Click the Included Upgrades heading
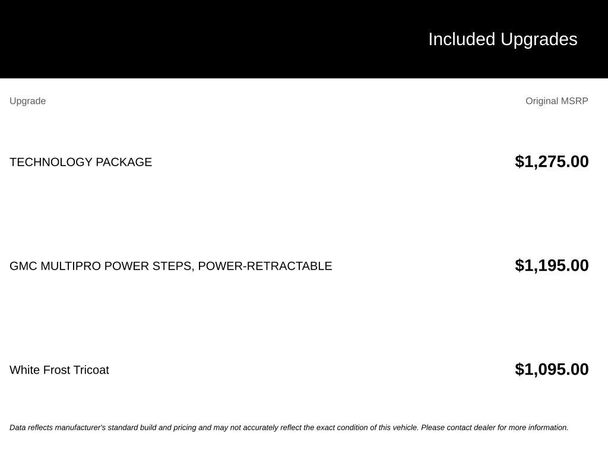The width and height of the screenshot is (608, 456). pyautogui.click(x=502, y=40)
